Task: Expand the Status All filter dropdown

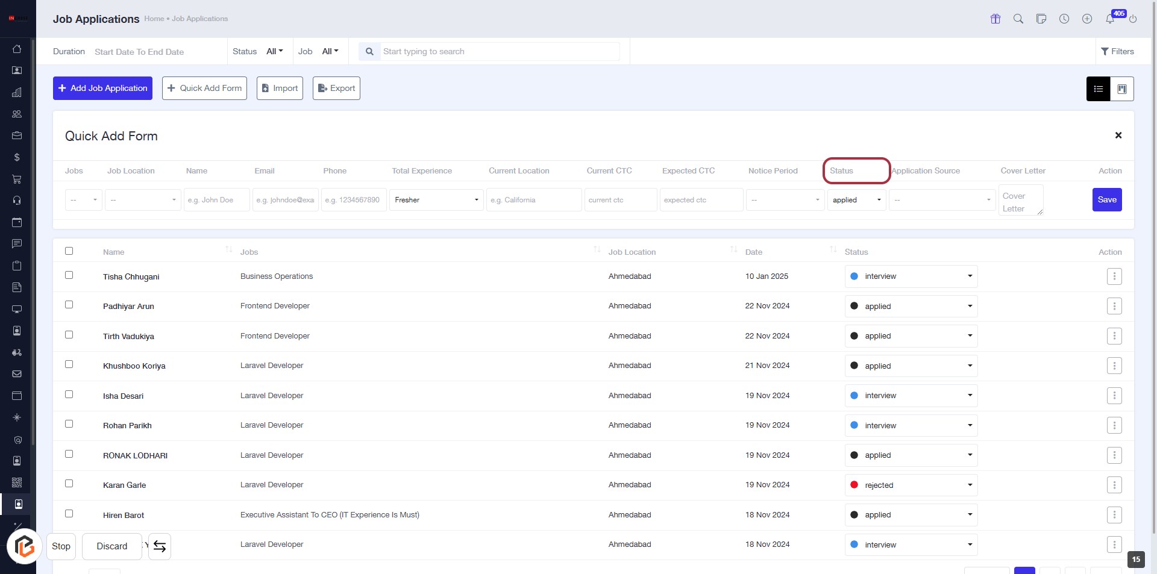Action: 274,52
